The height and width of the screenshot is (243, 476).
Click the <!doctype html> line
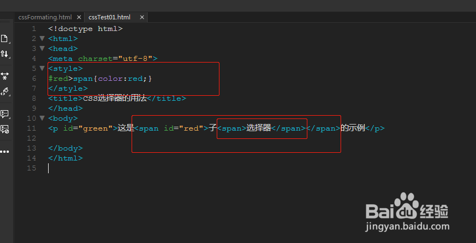pyautogui.click(x=85, y=29)
